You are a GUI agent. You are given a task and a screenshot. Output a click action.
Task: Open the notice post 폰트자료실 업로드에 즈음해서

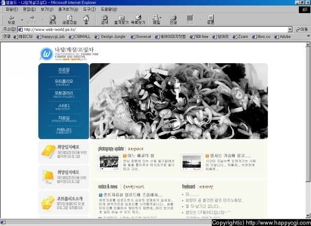tap(133, 195)
